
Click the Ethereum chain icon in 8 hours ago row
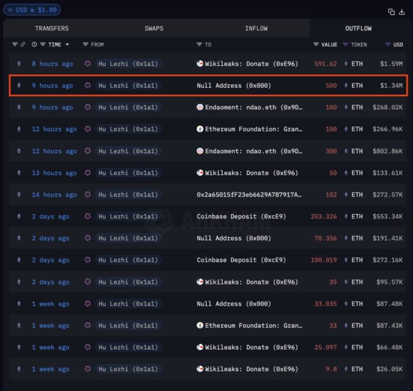pos(19,63)
